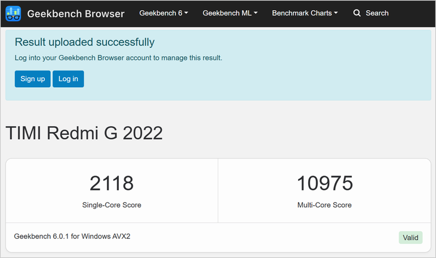Click the Log in button
436x258 pixels.
(68, 79)
